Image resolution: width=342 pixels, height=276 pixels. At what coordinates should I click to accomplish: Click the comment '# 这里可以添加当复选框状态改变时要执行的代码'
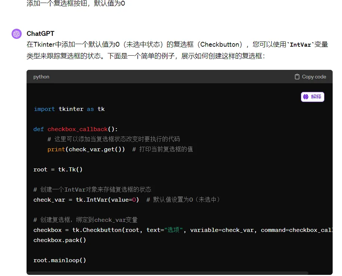[x=114, y=139]
